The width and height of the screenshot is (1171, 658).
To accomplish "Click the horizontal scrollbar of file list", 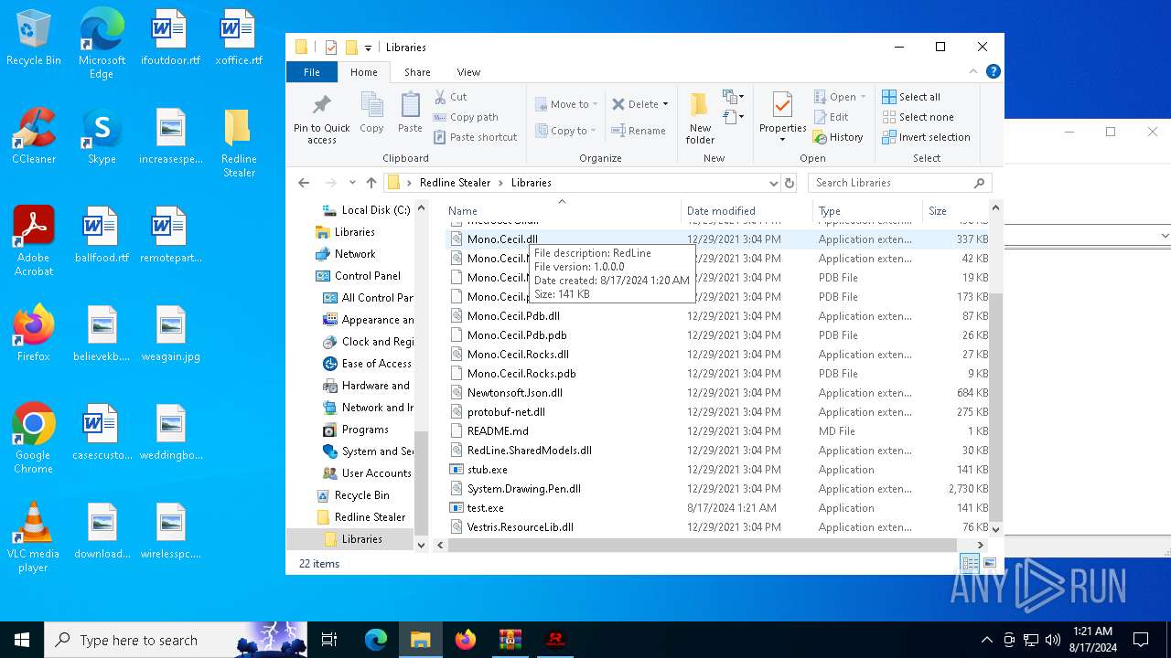I will pyautogui.click(x=703, y=545).
